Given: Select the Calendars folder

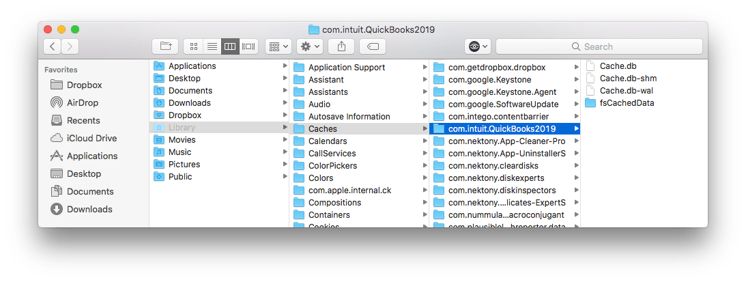Looking at the screenshot, I should tap(359, 141).
